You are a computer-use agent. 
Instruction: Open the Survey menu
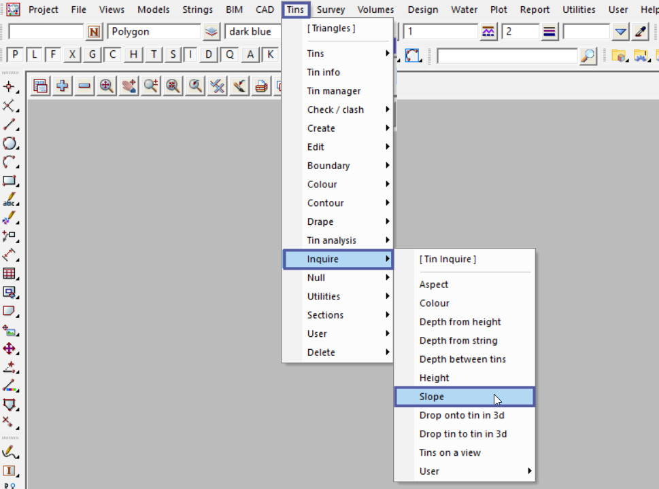point(331,10)
